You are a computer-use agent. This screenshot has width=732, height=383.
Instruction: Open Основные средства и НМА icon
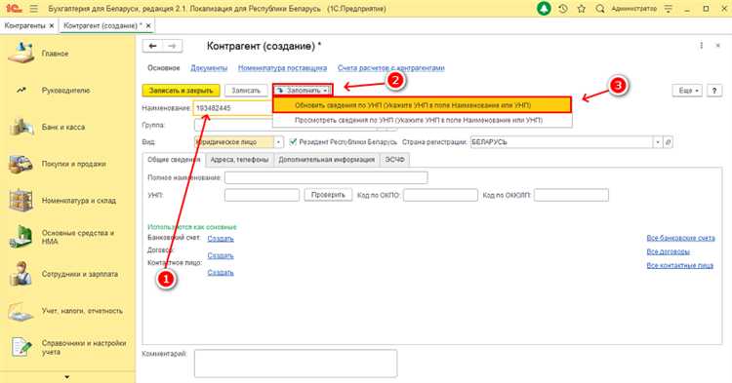[x=21, y=237]
